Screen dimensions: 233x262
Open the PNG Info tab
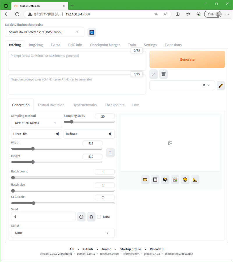[75, 45]
